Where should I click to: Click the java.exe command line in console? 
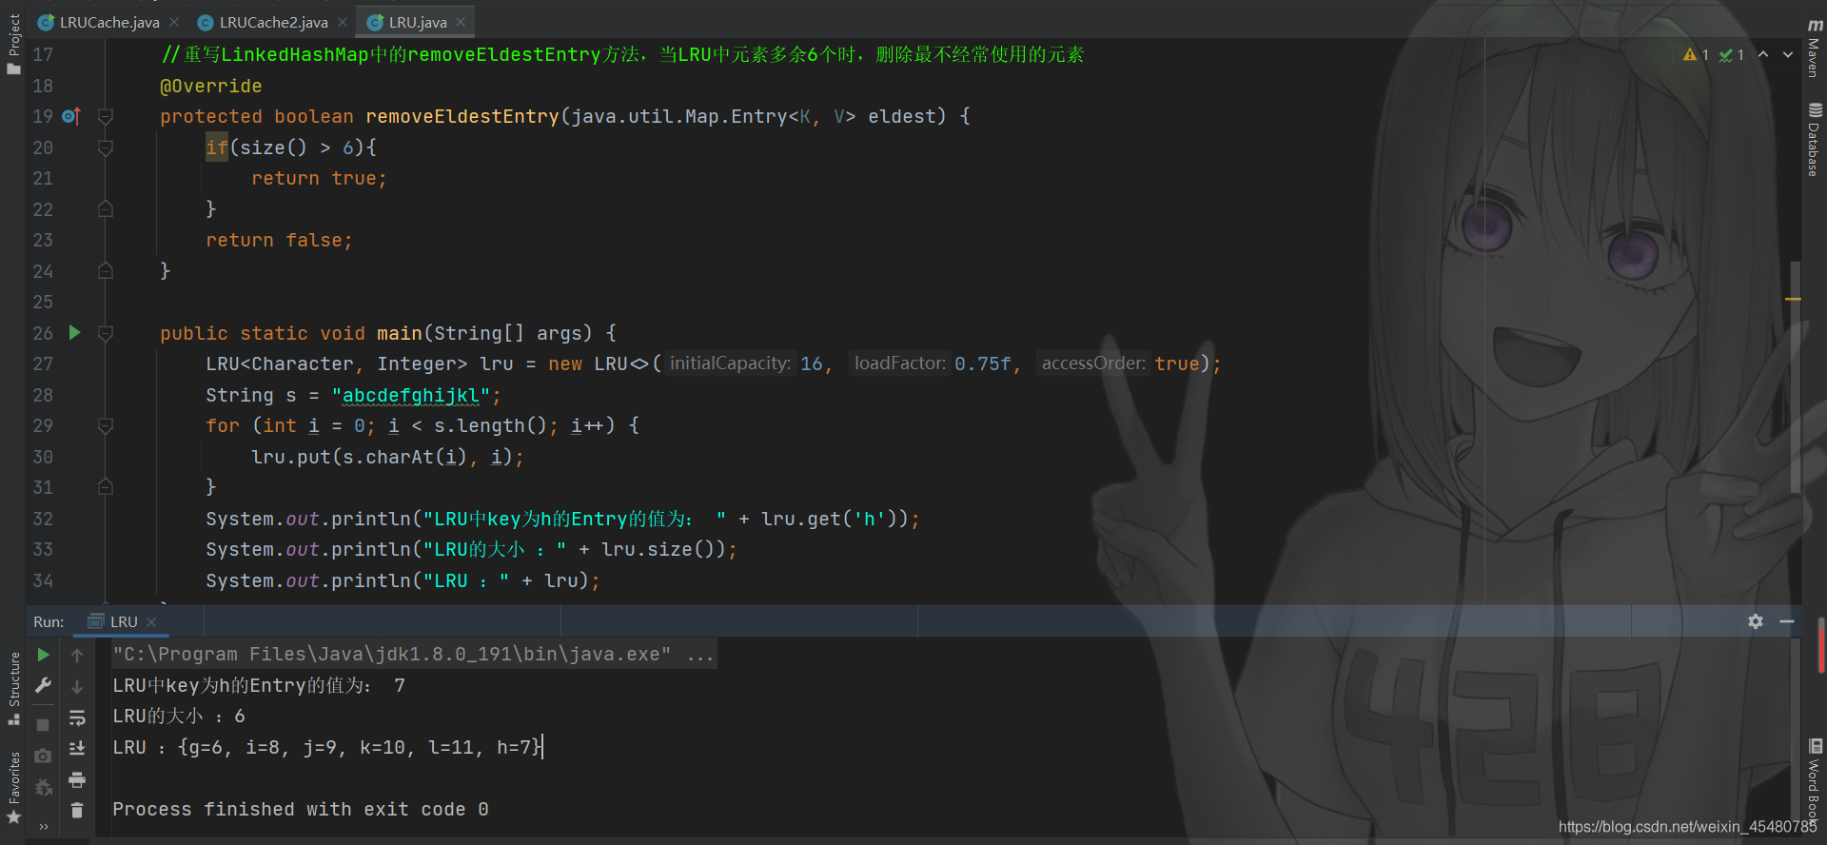click(x=414, y=654)
